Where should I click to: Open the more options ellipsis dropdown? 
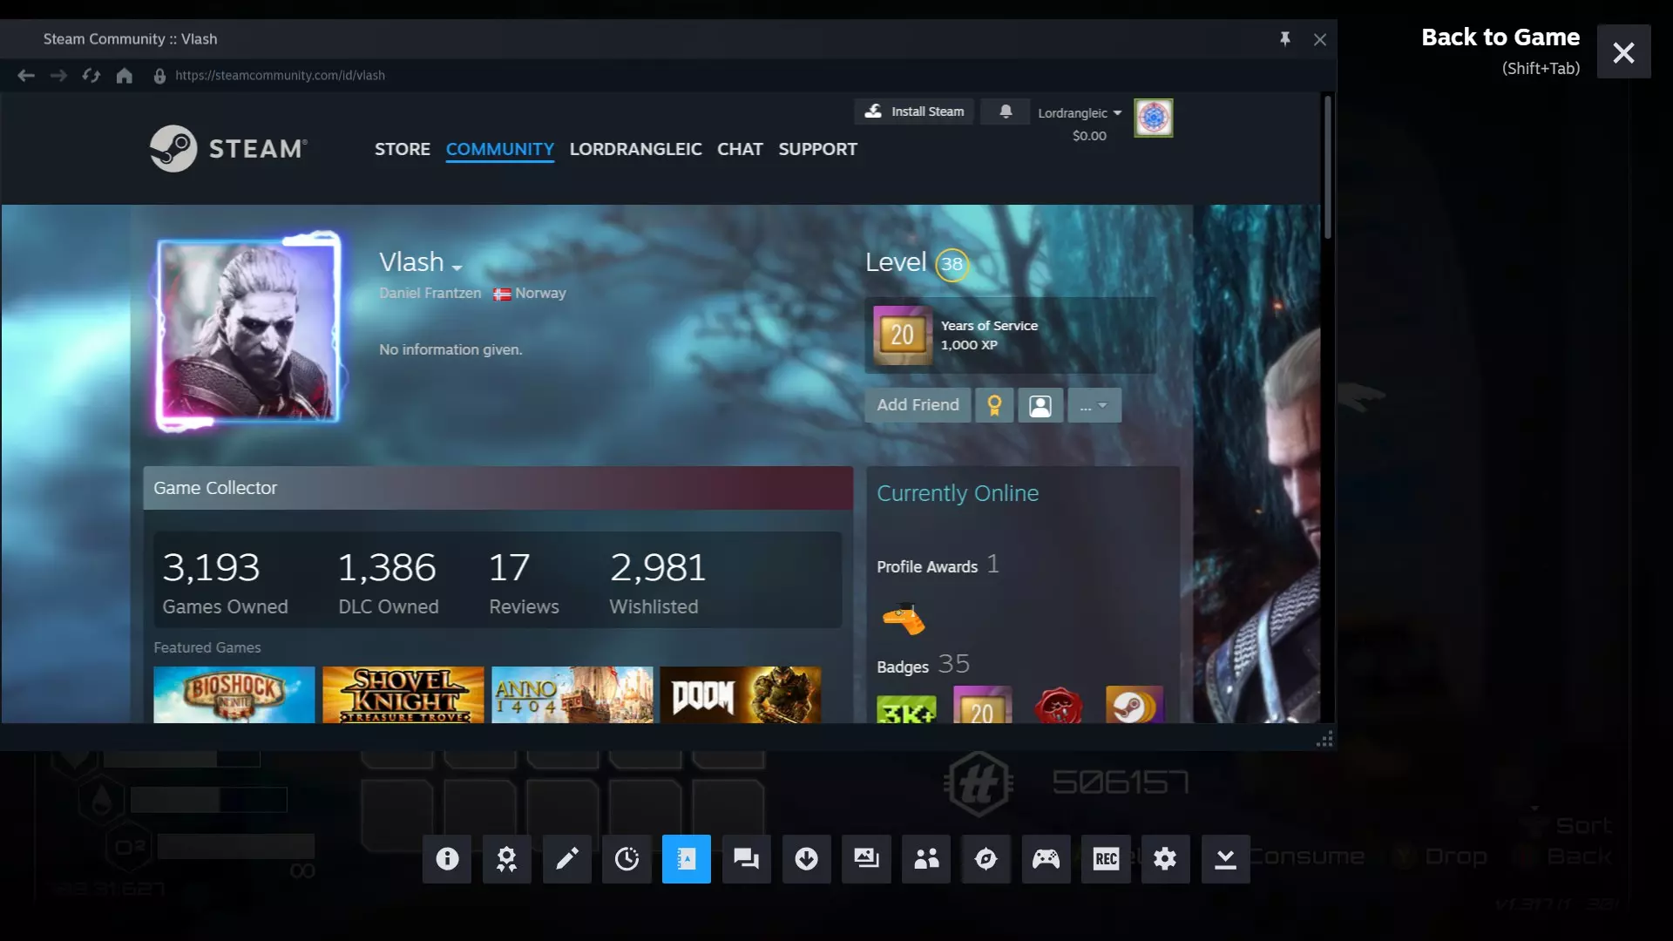1094,405
